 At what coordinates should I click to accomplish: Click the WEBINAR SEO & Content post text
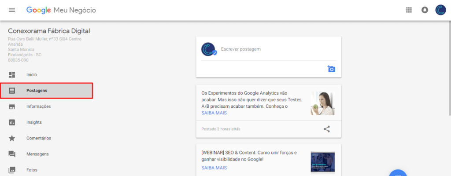(x=249, y=156)
